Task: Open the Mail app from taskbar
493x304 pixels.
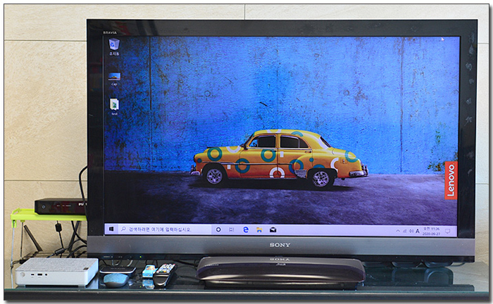Action: [273, 230]
